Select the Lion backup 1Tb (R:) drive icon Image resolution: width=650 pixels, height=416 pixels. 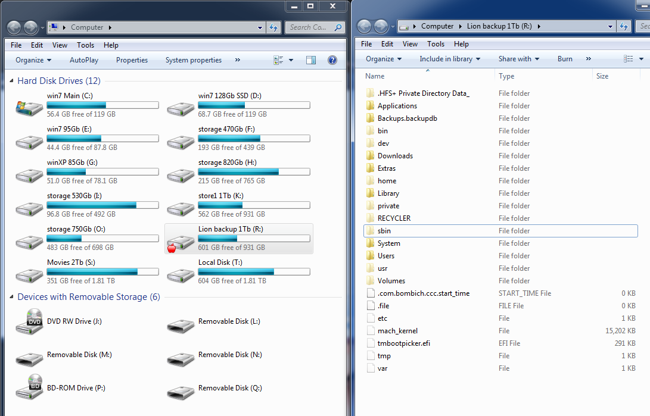(181, 243)
